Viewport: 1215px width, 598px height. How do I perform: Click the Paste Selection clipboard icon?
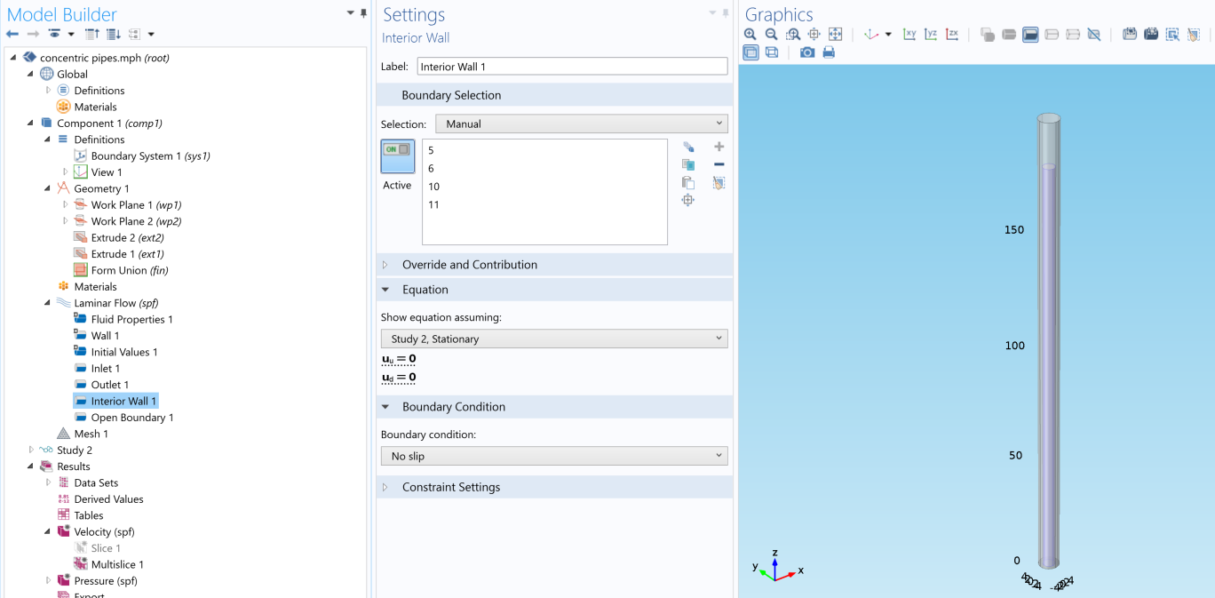coord(687,183)
